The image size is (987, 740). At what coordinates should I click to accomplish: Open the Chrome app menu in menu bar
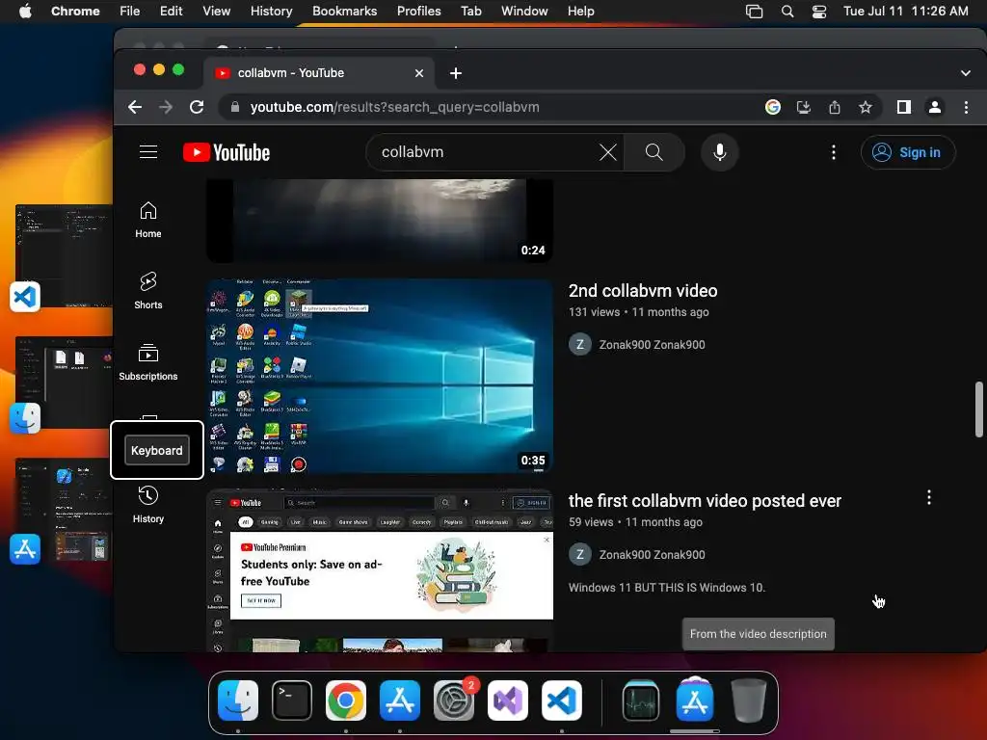coord(75,11)
